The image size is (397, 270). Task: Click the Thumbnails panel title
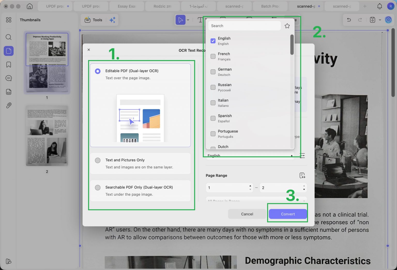pos(30,20)
